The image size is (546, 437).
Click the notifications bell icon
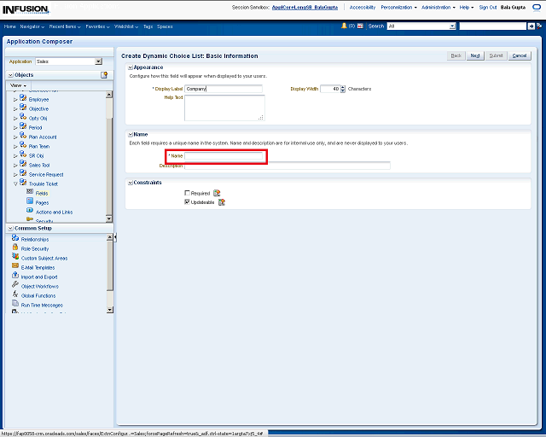pos(344,26)
